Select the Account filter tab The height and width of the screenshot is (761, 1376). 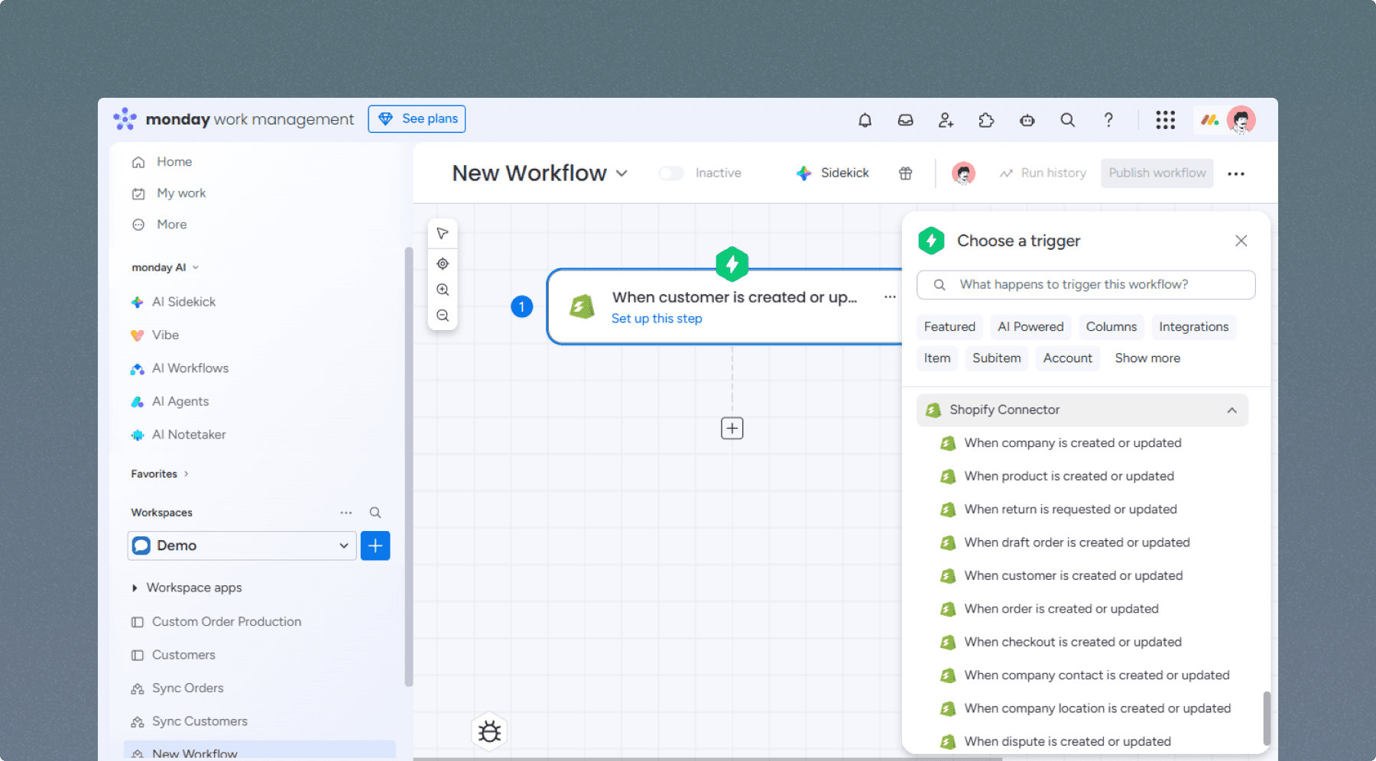1067,358
